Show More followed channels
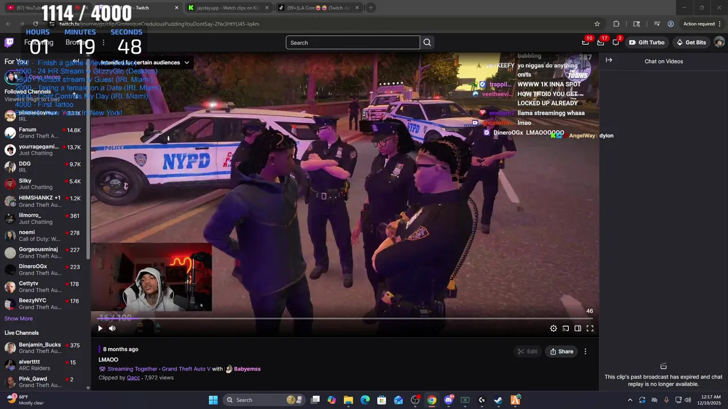Image resolution: width=728 pixels, height=409 pixels. pos(19,319)
